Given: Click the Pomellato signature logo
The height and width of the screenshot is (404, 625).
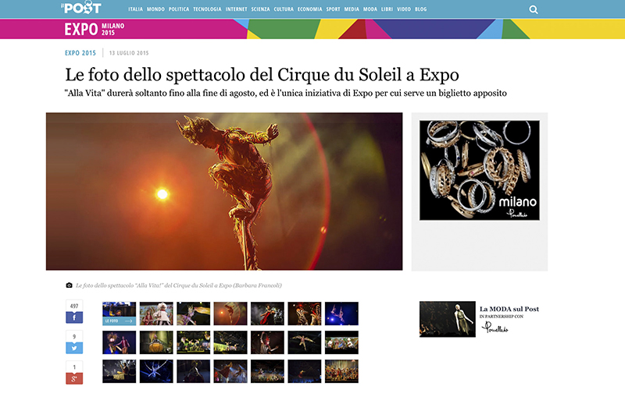Looking at the screenshot, I should pyautogui.click(x=495, y=328).
